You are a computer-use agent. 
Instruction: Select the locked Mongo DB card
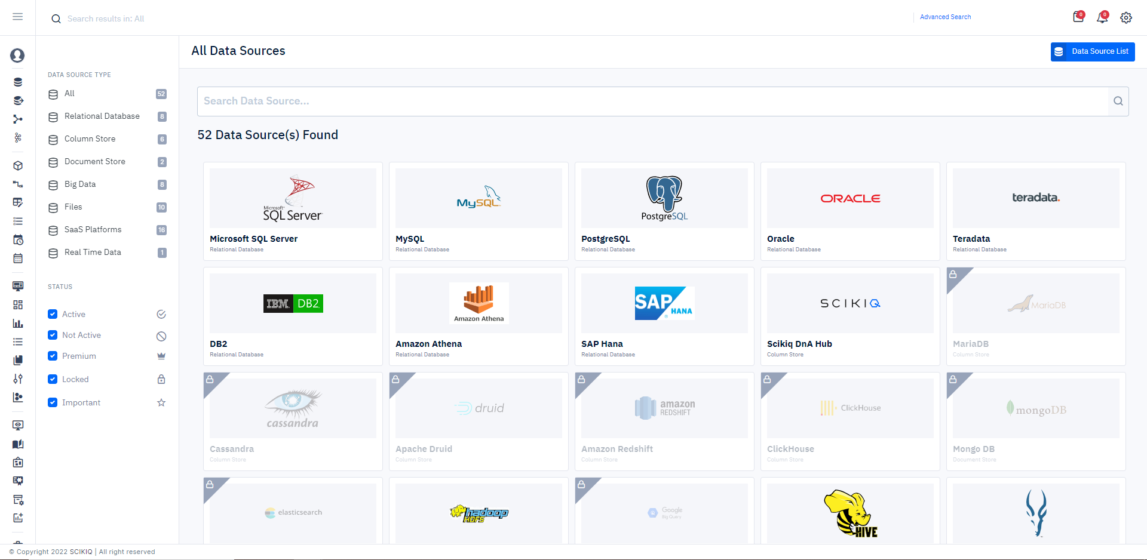click(1036, 421)
